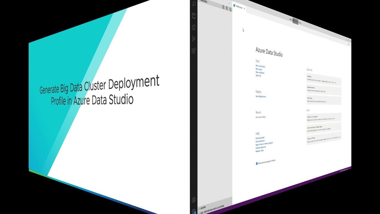This screenshot has width=380, height=214.
Task: Open the Getting started help link
Action: click(260, 138)
